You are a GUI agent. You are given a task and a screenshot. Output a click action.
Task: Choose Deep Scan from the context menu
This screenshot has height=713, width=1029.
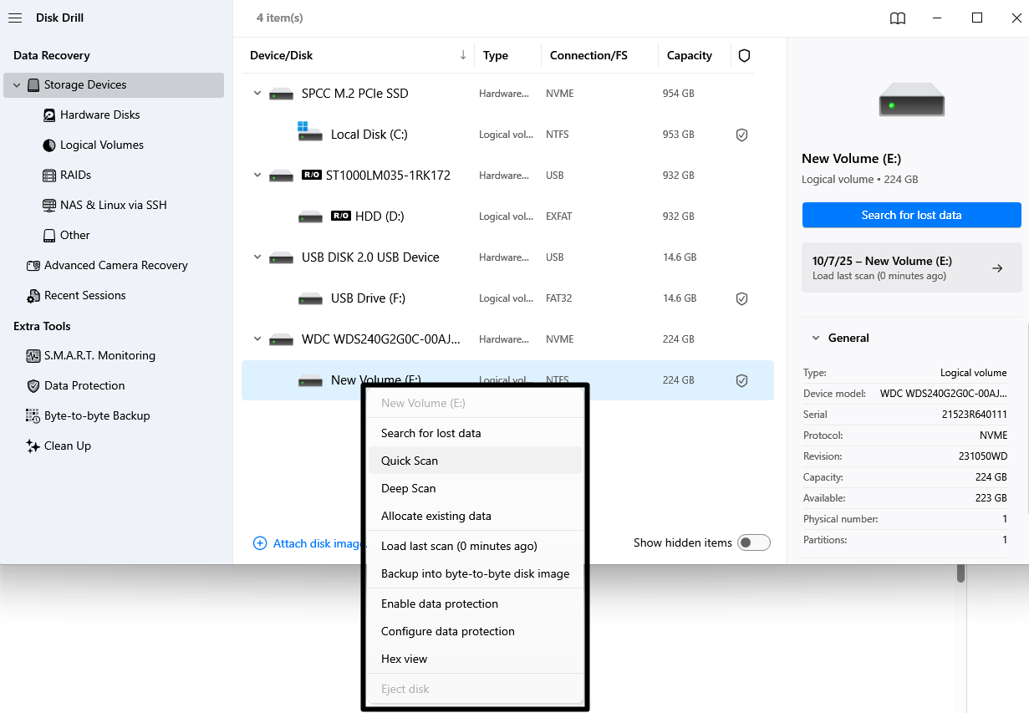tap(409, 487)
